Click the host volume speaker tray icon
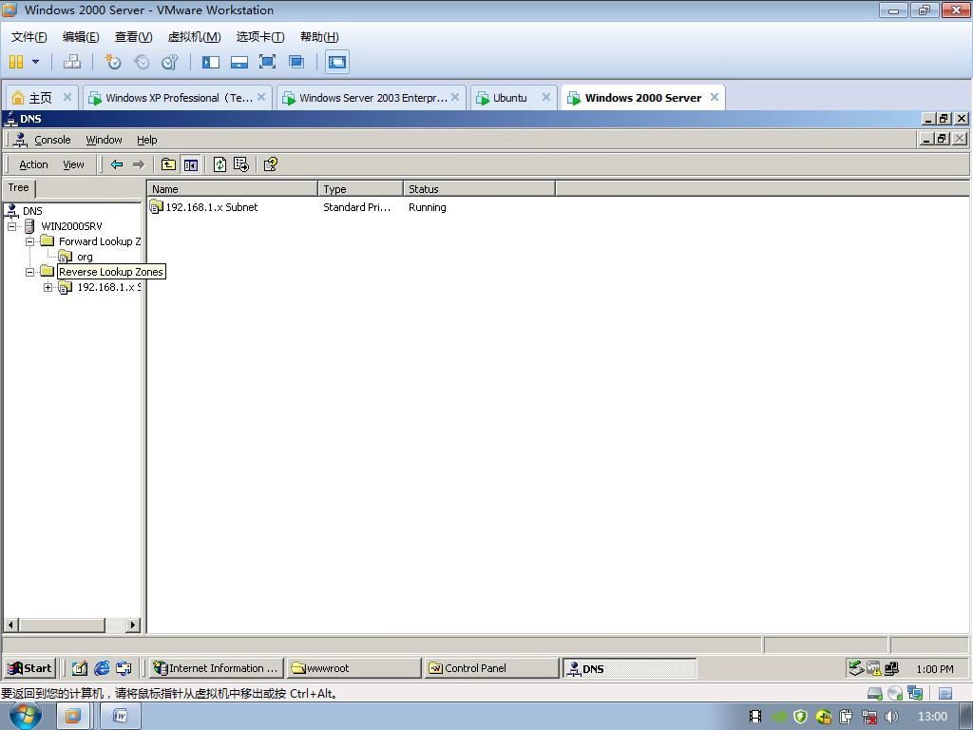Screen dimensions: 973x730 point(891,717)
